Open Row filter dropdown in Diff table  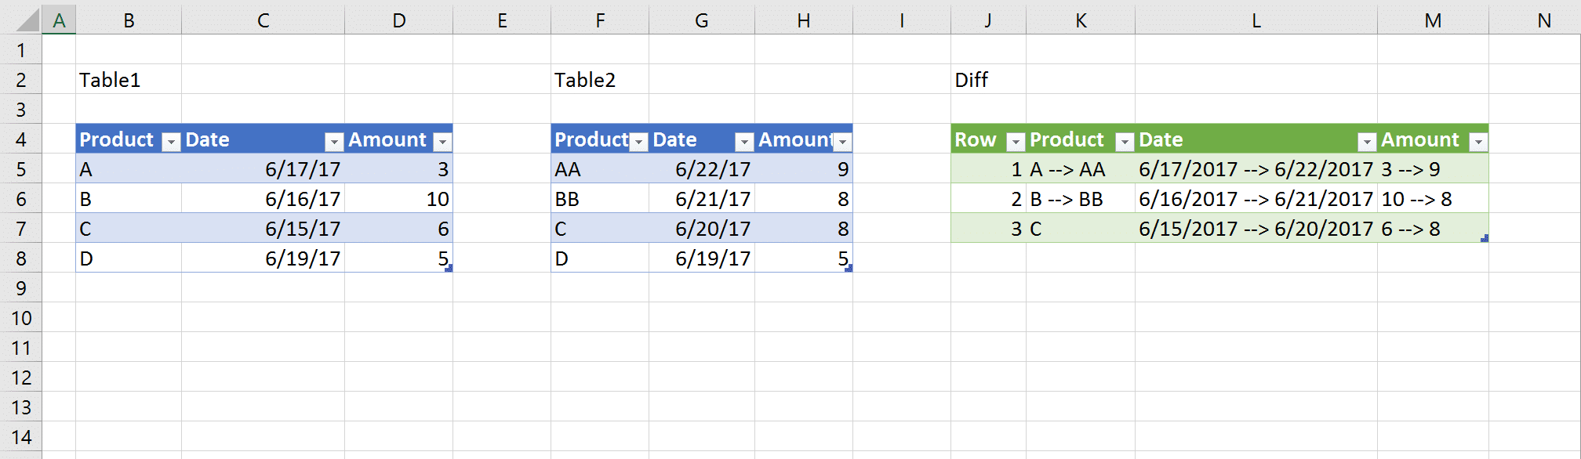click(1015, 142)
